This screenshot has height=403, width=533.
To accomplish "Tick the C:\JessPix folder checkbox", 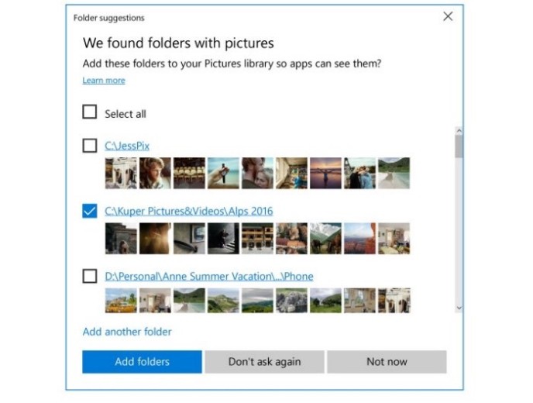I will pos(90,145).
